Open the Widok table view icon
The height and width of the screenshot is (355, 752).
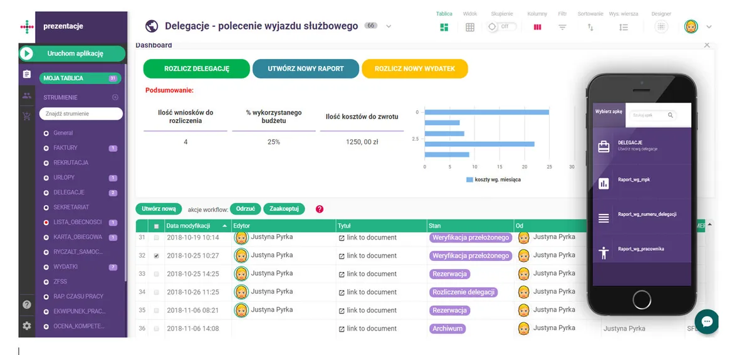click(470, 27)
